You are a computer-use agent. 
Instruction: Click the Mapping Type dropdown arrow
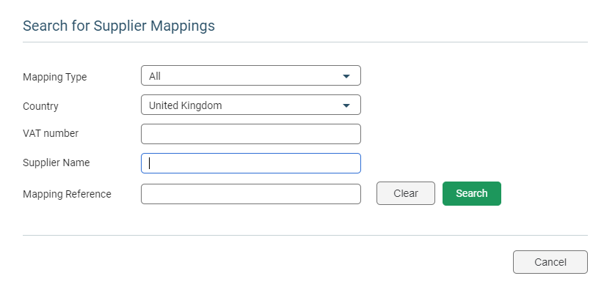pos(346,76)
